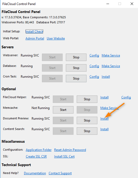Open the Application Folder link

click(x=39, y=150)
